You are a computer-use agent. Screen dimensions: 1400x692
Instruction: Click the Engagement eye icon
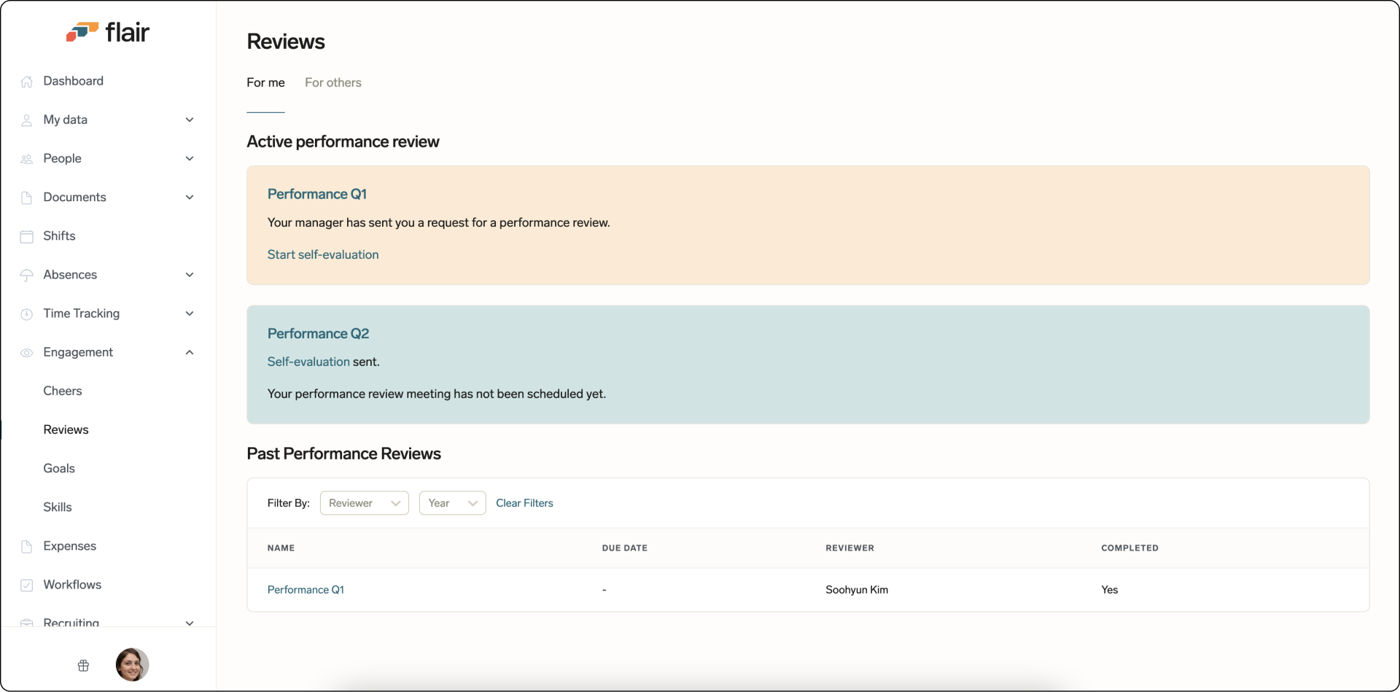27,352
